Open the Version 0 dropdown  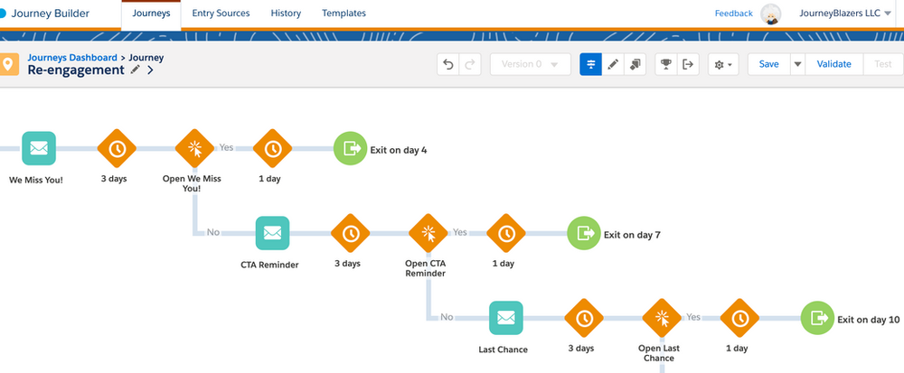530,64
